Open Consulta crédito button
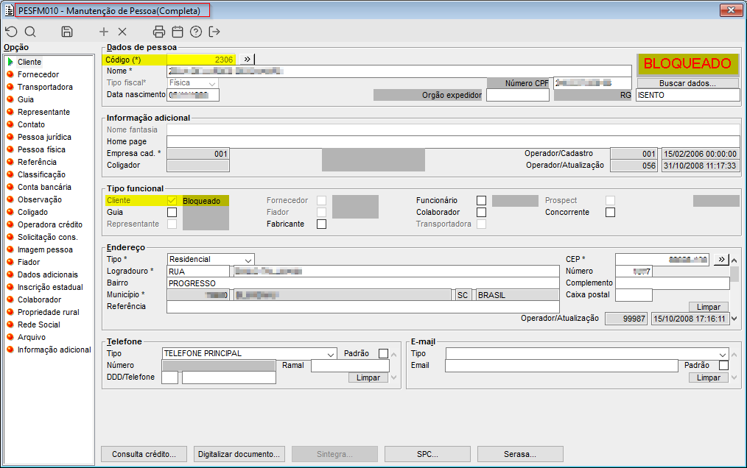This screenshot has width=747, height=468. coord(144,454)
